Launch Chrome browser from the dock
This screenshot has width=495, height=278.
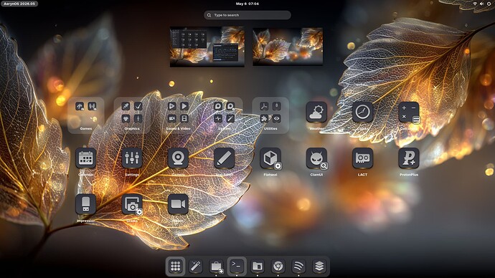coord(278,267)
